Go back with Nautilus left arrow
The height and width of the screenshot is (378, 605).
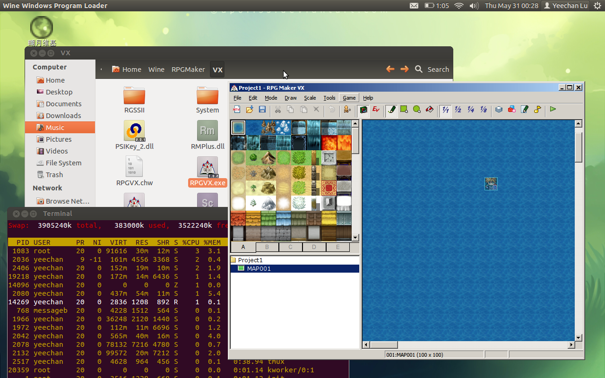pos(390,69)
